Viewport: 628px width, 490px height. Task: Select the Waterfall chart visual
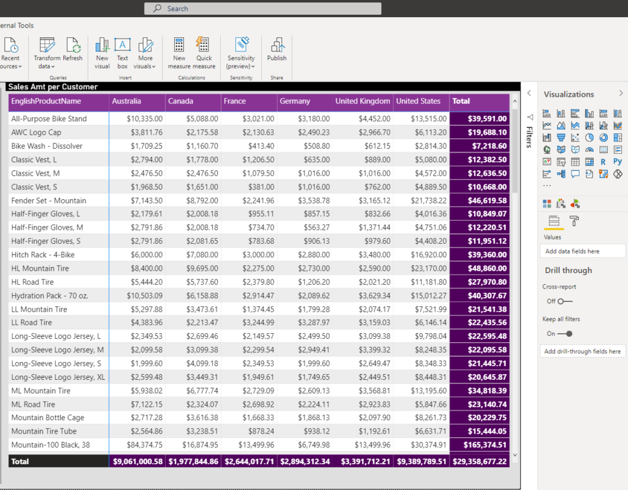tap(546, 138)
